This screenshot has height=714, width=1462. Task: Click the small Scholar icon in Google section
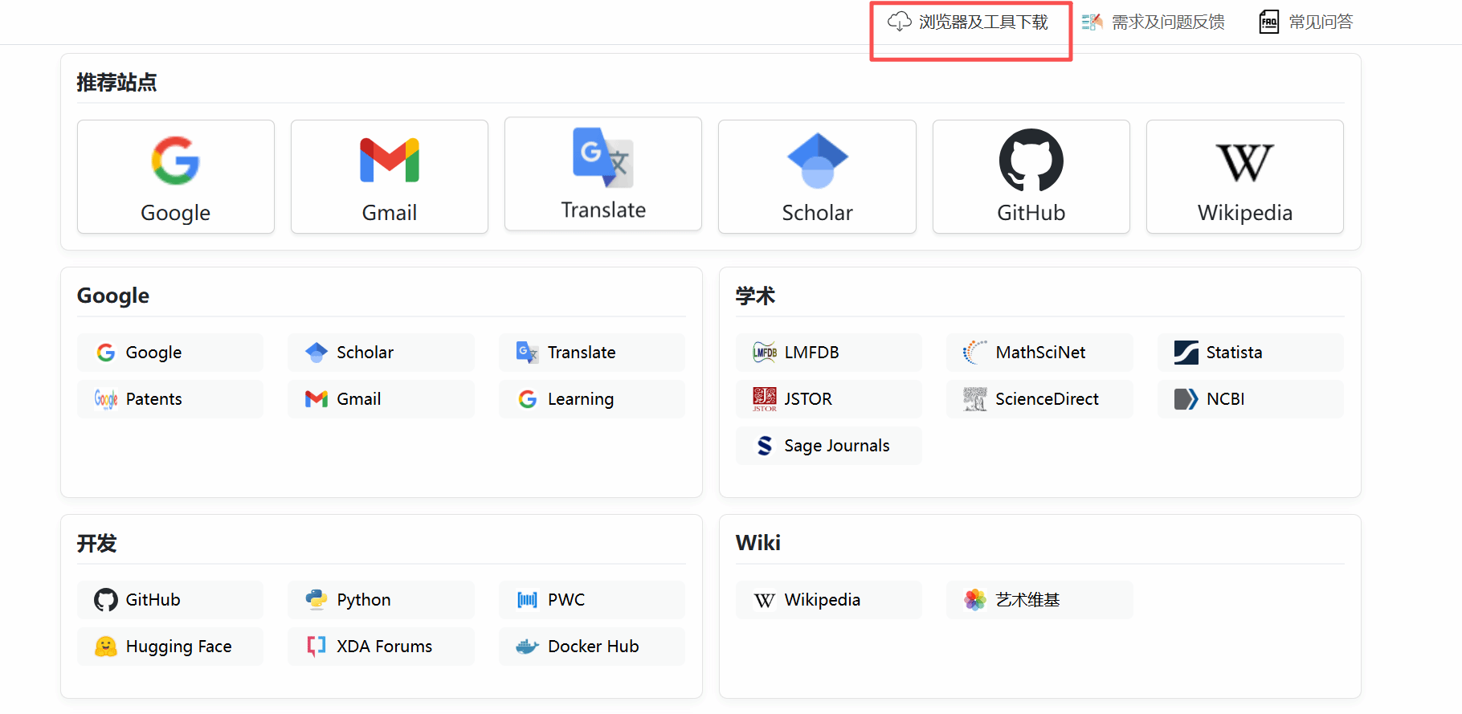(x=316, y=353)
